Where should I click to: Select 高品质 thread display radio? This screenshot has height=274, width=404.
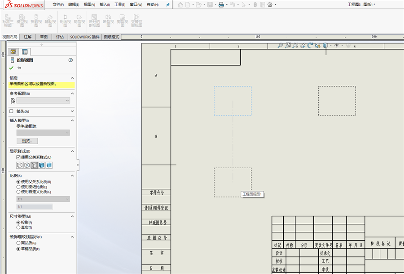(x=18, y=243)
